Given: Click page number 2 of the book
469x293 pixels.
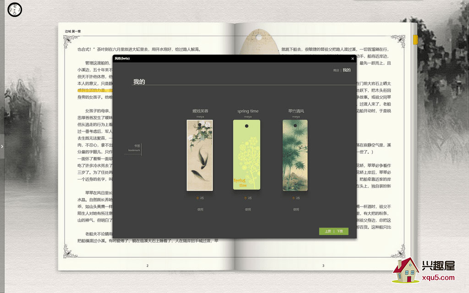Looking at the screenshot, I should [x=147, y=266].
